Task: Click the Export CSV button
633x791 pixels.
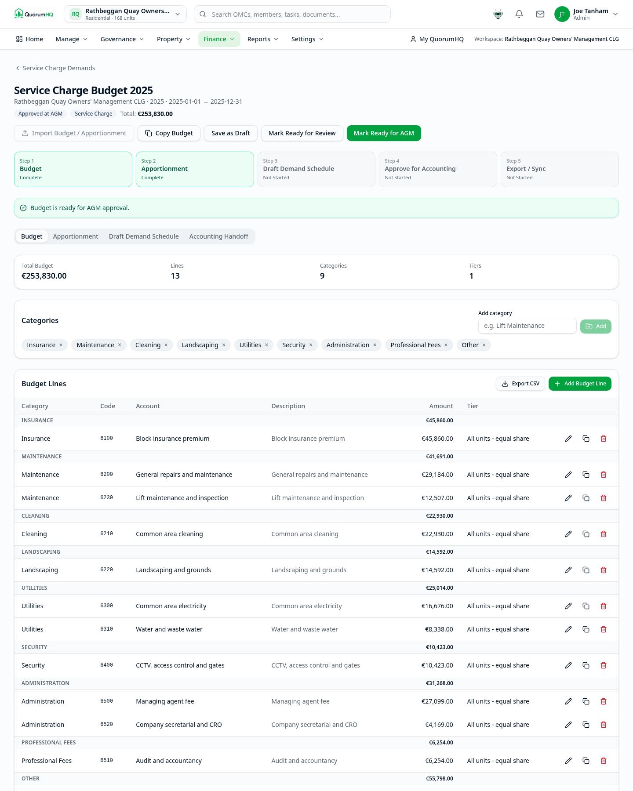Action: point(520,384)
